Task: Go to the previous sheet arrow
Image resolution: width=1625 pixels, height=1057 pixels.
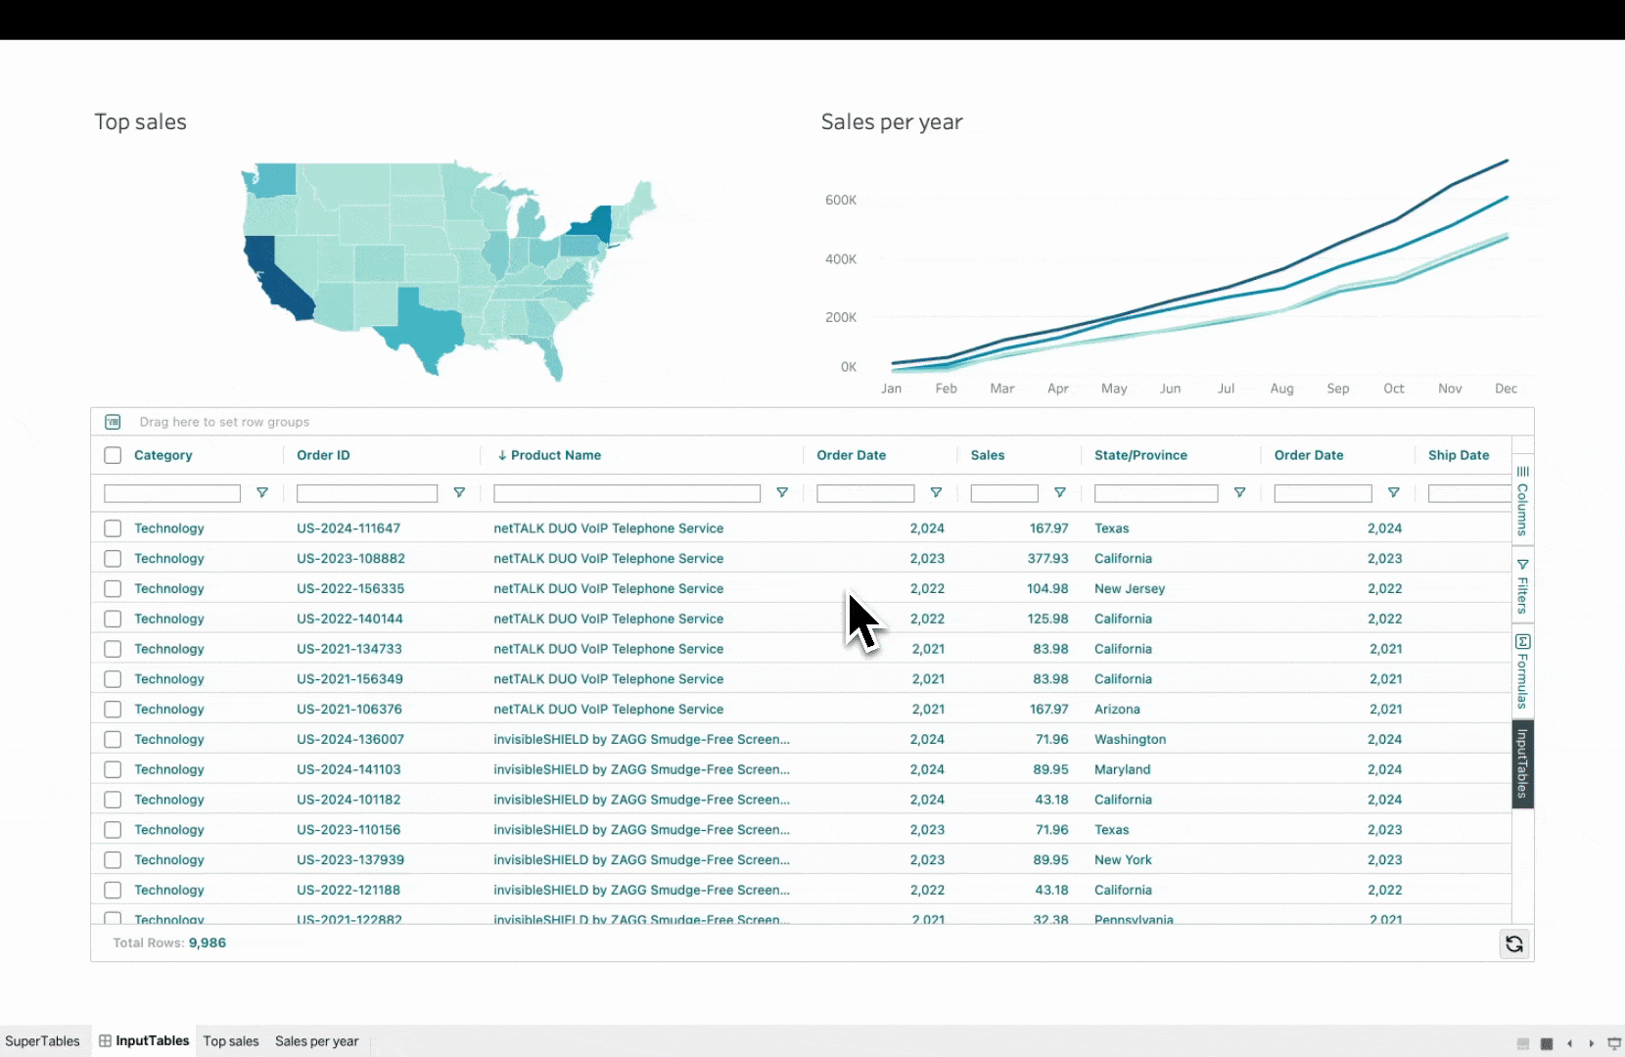Action: (1570, 1043)
